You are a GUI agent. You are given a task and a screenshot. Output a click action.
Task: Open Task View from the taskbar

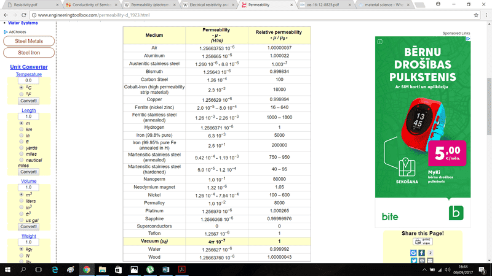pos(38,269)
